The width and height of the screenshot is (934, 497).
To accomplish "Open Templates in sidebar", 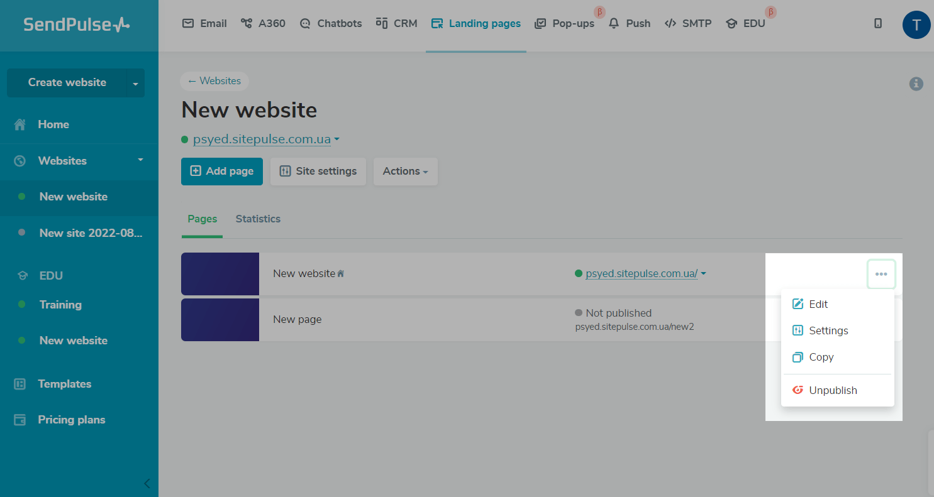I will (64, 384).
